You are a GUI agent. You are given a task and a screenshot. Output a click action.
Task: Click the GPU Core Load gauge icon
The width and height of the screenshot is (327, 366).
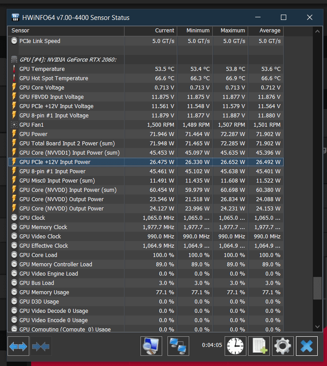point(14,255)
